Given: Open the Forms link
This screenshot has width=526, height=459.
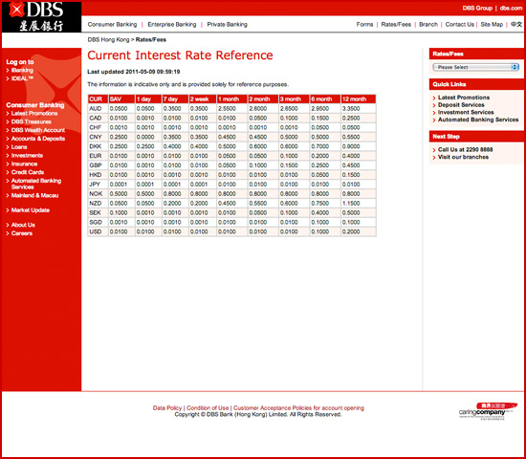Looking at the screenshot, I should [x=364, y=25].
